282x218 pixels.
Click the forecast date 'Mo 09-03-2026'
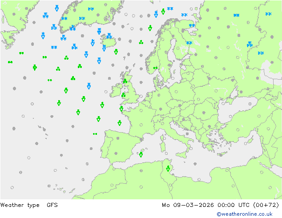click(188, 205)
